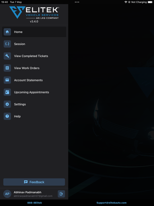
Task: Tap the Feedback button
Action: tap(34, 182)
